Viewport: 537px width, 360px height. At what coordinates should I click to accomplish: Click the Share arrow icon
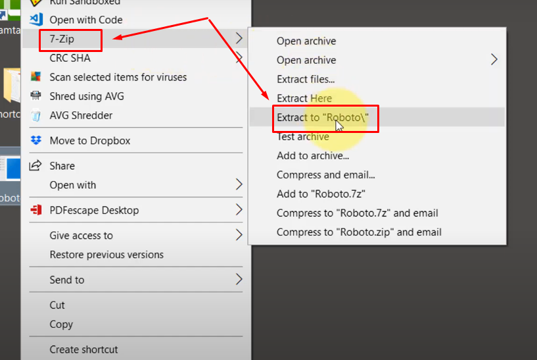35,165
